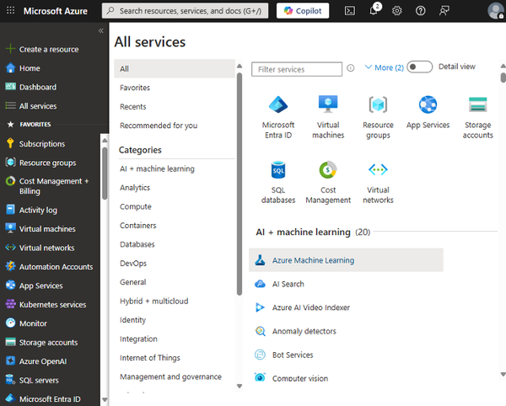Click the Automation Accounts sidebar icon
Image resolution: width=506 pixels, height=406 pixels.
coord(10,266)
